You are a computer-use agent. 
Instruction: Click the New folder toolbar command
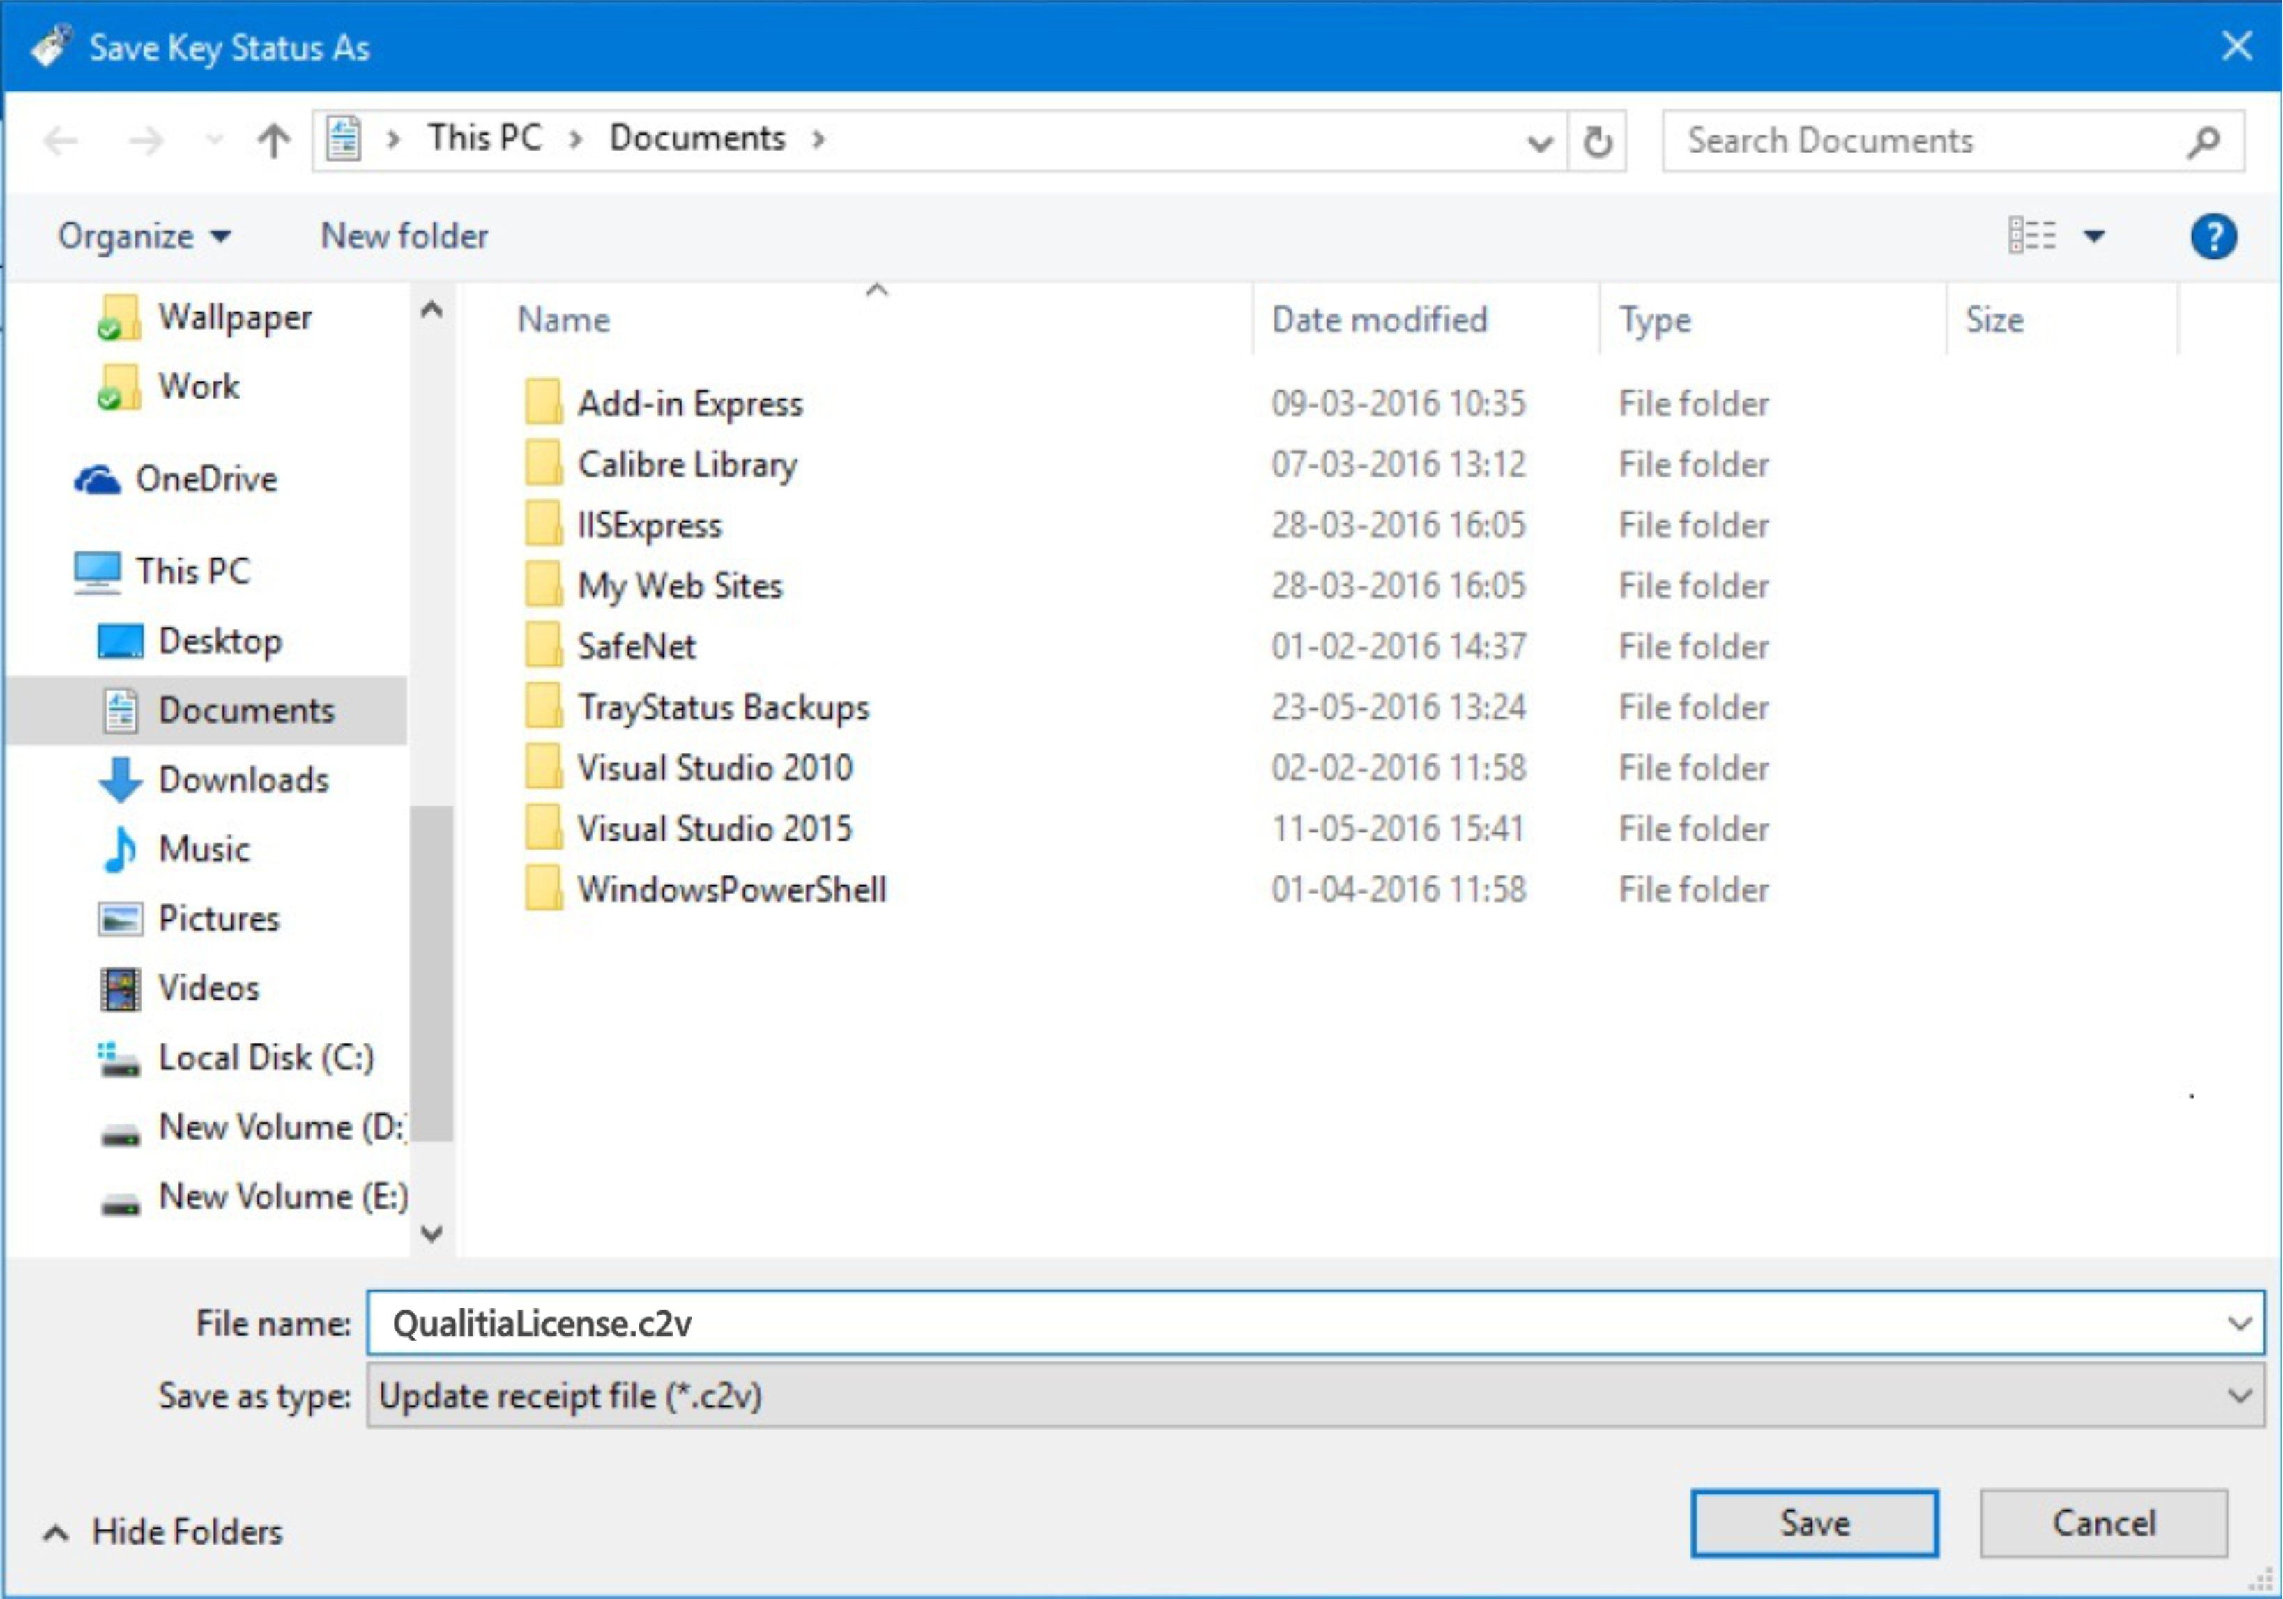404,237
